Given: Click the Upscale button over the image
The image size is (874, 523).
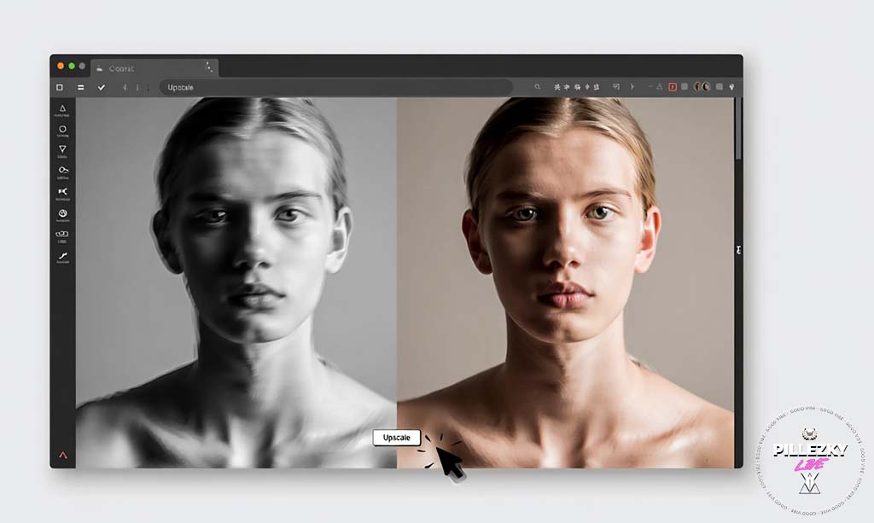Looking at the screenshot, I should point(396,438).
